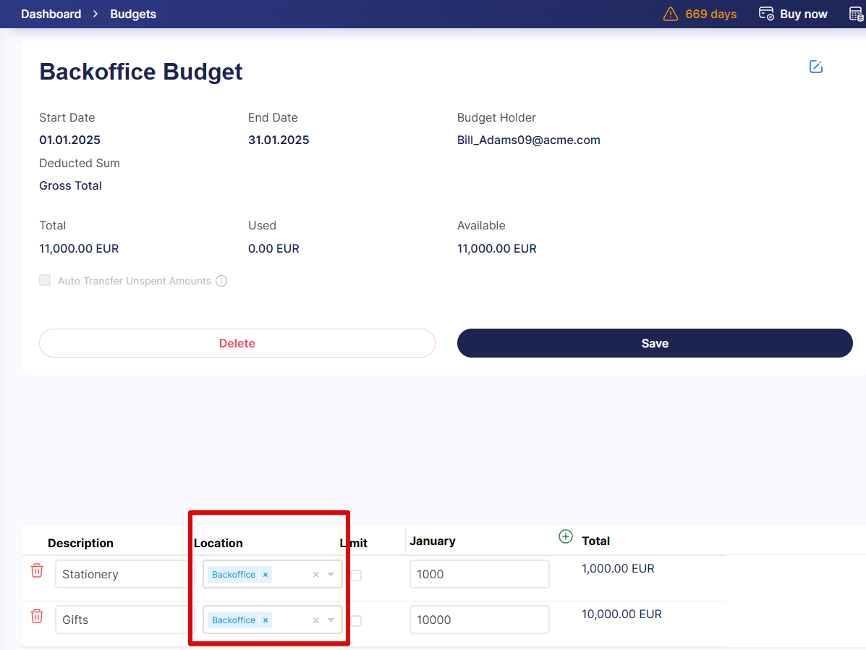Click the Used 0.00 EUR value

point(273,249)
